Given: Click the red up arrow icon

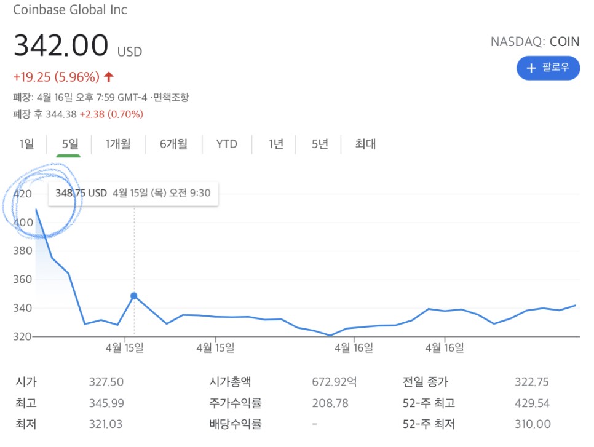Looking at the screenshot, I should click(109, 77).
